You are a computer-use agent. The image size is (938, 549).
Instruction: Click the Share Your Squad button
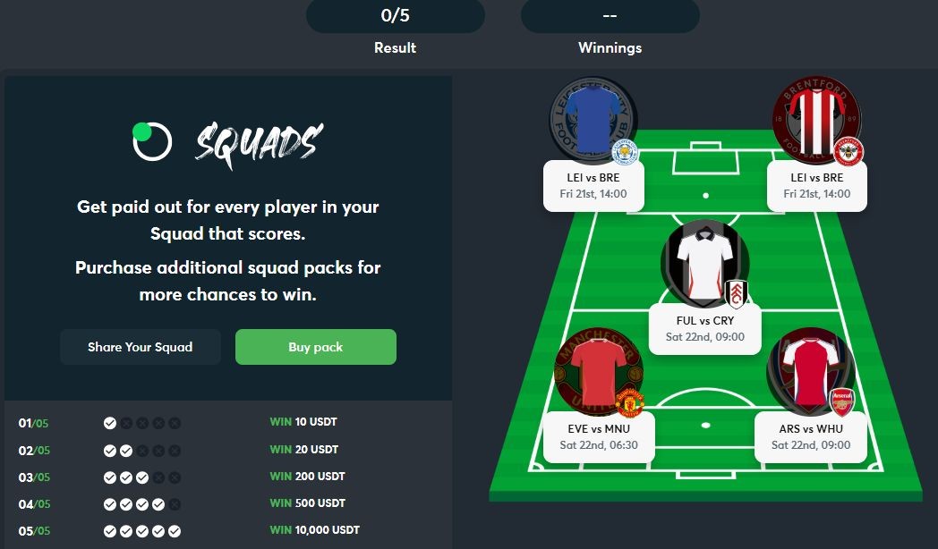(140, 347)
